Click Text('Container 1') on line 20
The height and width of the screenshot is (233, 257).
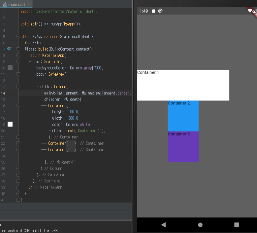coord(85,131)
